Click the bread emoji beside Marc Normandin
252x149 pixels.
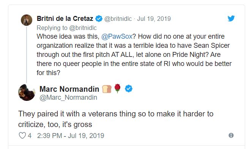click(107, 89)
